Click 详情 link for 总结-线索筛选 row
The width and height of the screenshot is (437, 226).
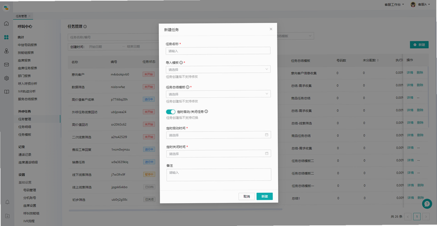point(410,123)
